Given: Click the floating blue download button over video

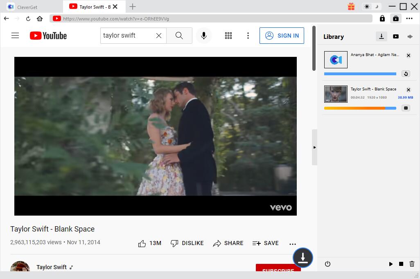Looking at the screenshot, I should [x=303, y=258].
